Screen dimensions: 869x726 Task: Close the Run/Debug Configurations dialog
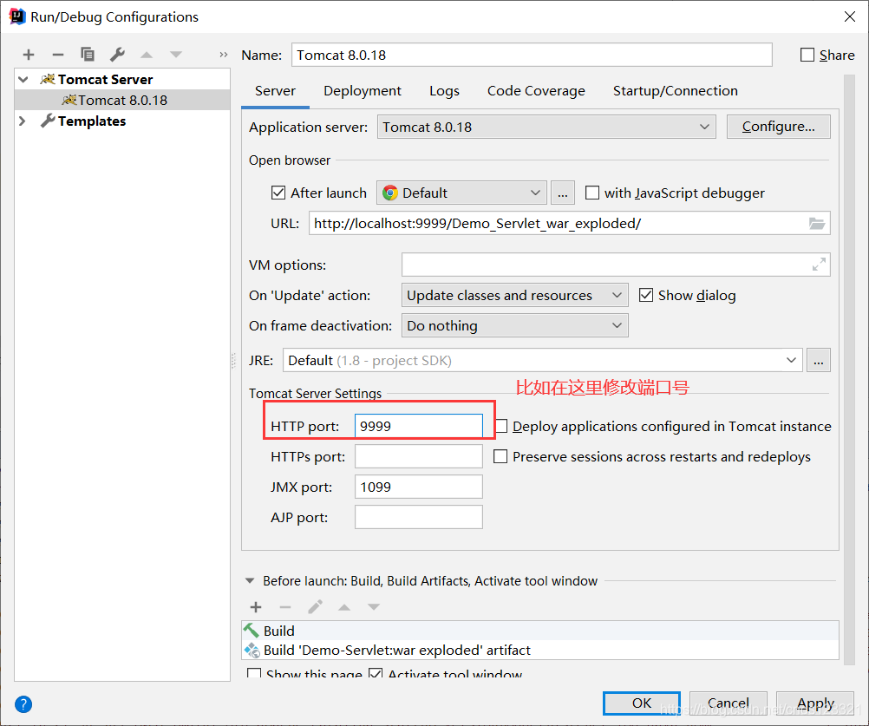pyautogui.click(x=850, y=16)
